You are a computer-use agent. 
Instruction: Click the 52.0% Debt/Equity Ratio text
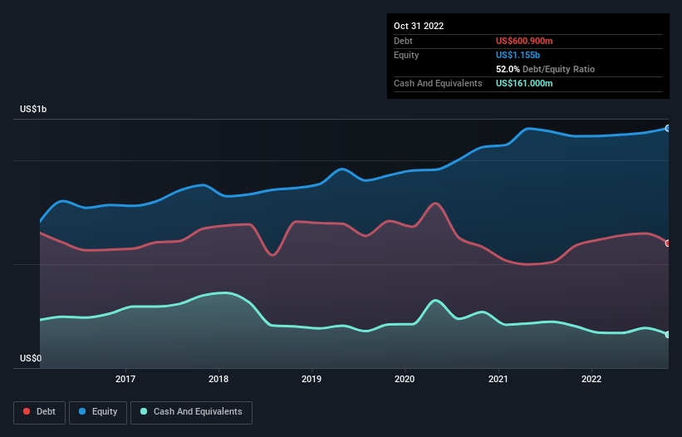tap(545, 69)
